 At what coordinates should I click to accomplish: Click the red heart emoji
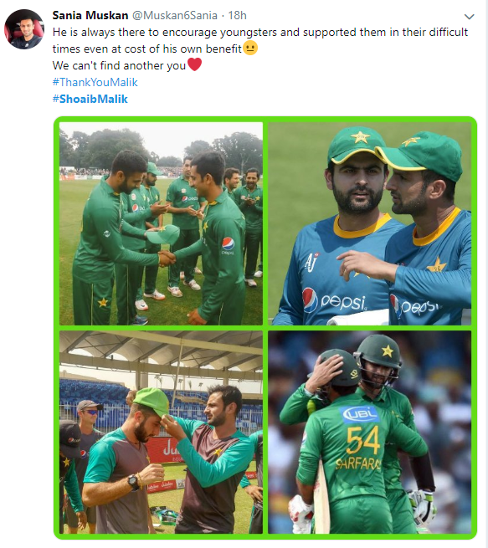click(195, 64)
